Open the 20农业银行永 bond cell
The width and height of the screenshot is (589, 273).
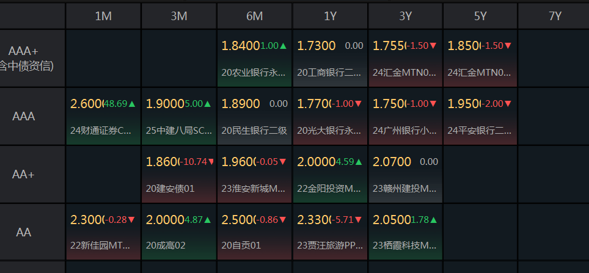coord(254,59)
